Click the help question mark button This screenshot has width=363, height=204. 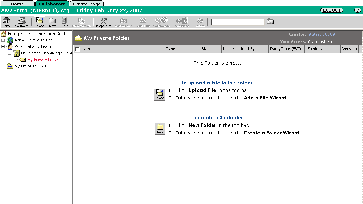pyautogui.click(x=357, y=10)
